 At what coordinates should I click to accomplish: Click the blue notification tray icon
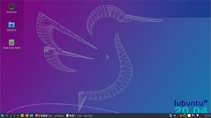193,115
